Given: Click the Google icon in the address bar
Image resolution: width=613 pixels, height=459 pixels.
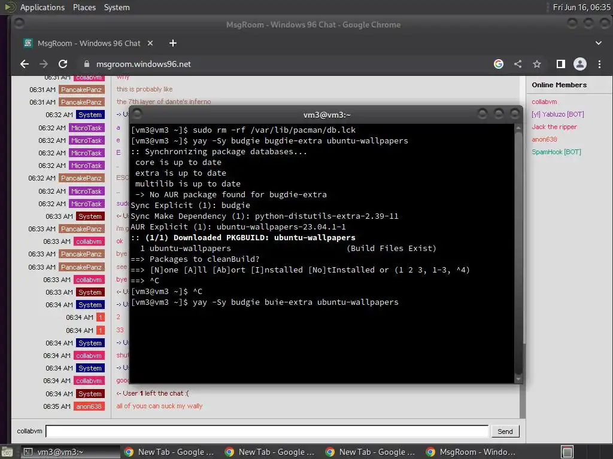Looking at the screenshot, I should click(499, 64).
